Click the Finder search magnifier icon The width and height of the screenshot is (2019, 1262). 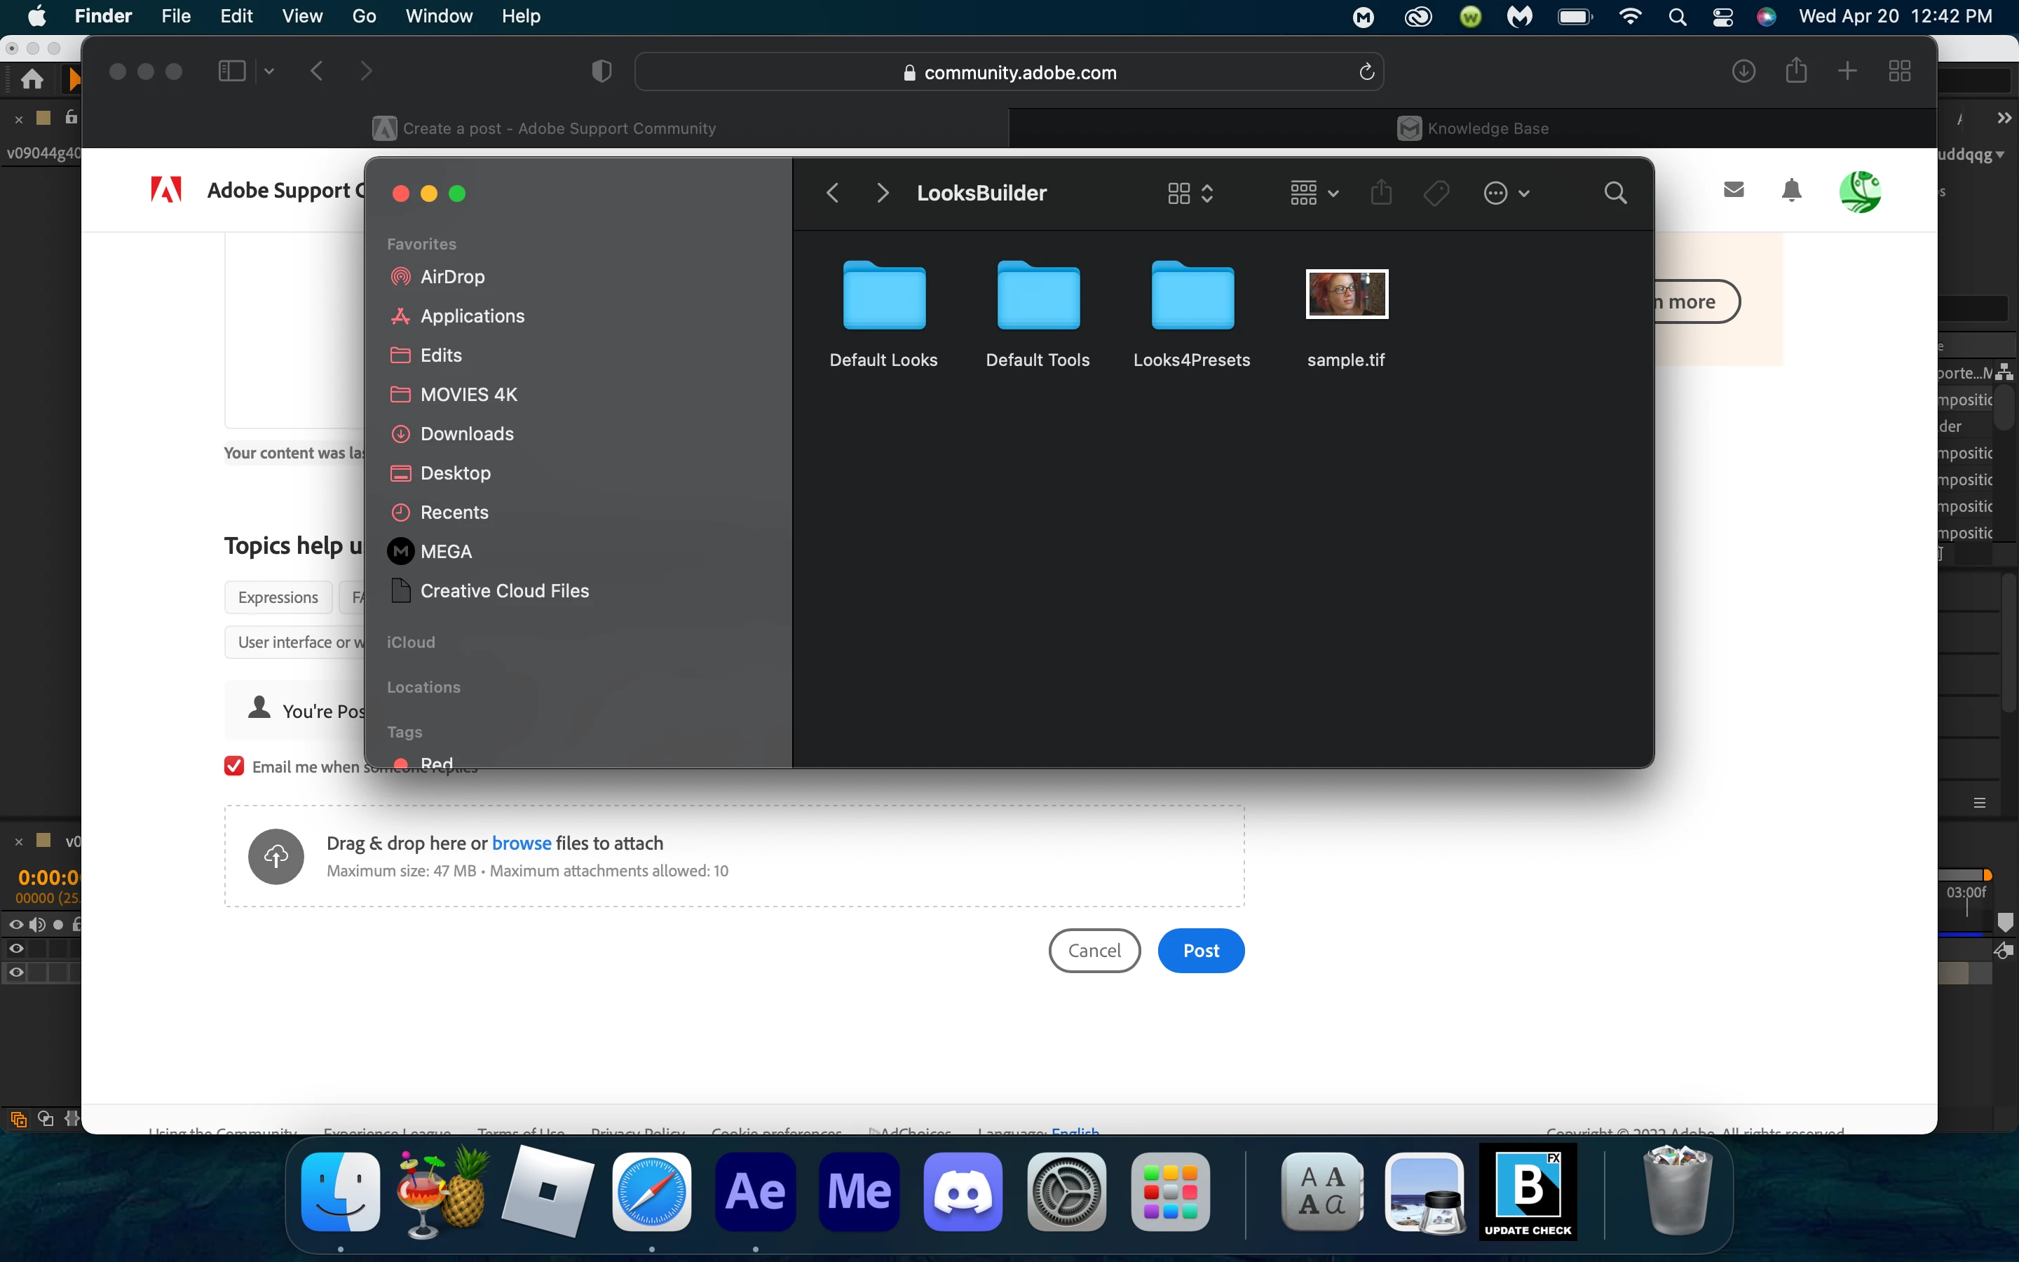tap(1615, 193)
